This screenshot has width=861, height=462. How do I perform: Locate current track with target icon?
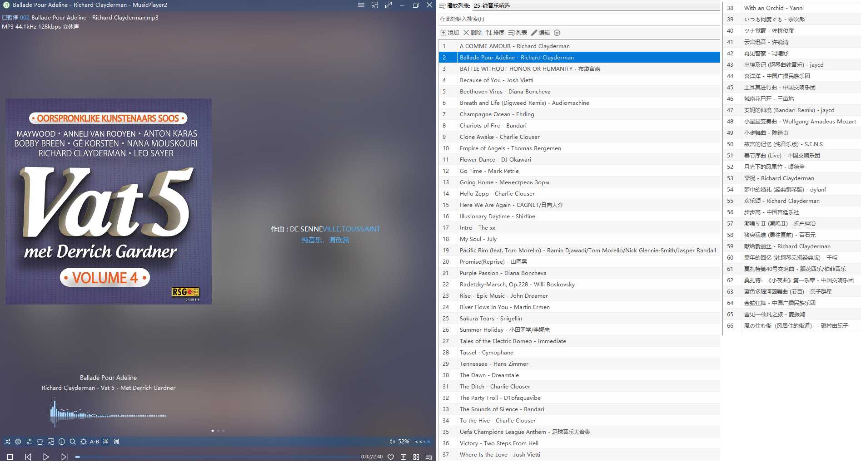tap(557, 33)
